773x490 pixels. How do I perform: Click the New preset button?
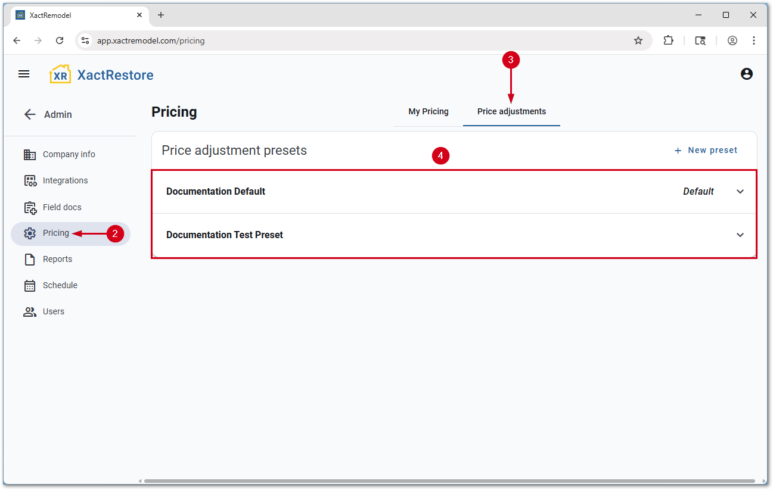[x=706, y=150]
